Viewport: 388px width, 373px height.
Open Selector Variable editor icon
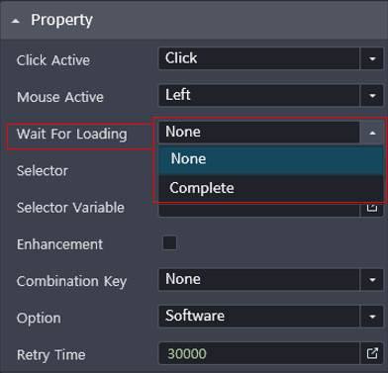[372, 209]
